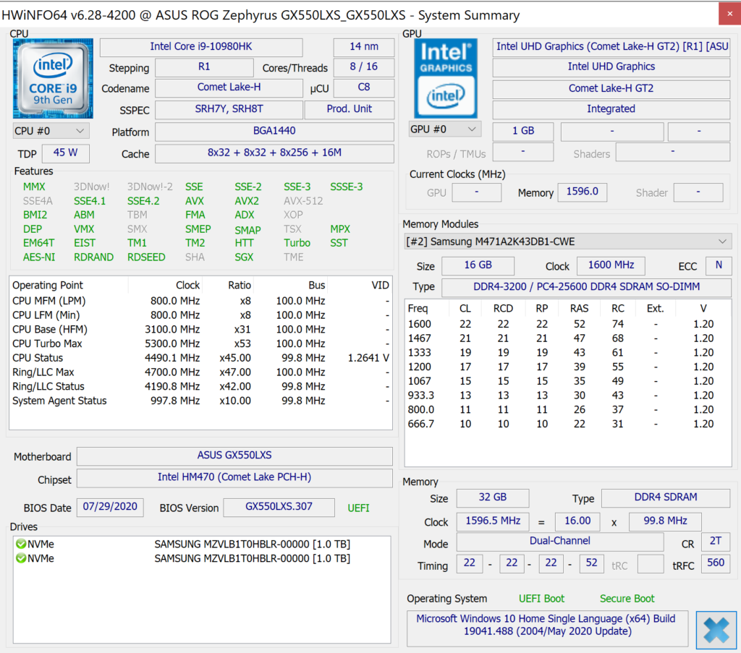Select the GPU memory clock 1596.0
This screenshot has width=741, height=653.
(583, 192)
